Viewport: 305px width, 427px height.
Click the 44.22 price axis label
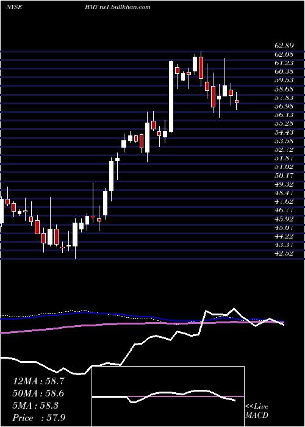[284, 237]
